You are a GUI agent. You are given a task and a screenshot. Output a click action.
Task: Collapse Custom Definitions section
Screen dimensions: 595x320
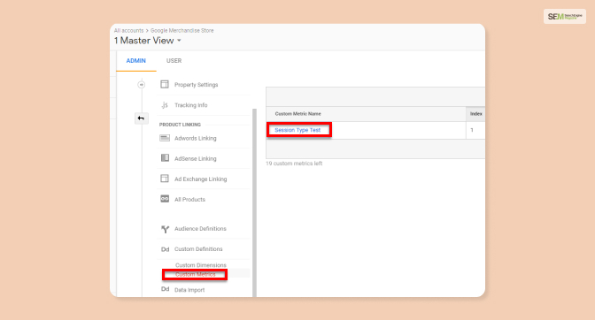[x=198, y=249]
